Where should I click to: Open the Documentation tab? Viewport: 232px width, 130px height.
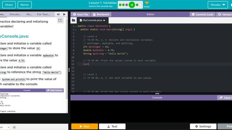[15, 14]
